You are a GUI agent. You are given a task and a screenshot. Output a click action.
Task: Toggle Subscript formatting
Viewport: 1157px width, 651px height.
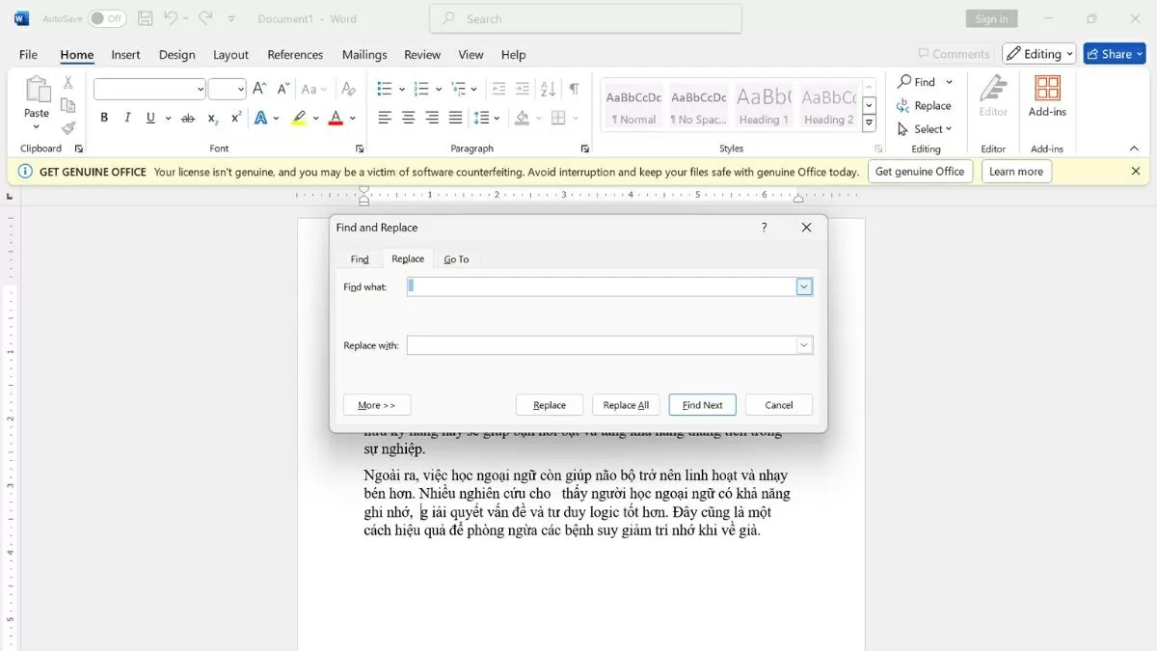(213, 118)
